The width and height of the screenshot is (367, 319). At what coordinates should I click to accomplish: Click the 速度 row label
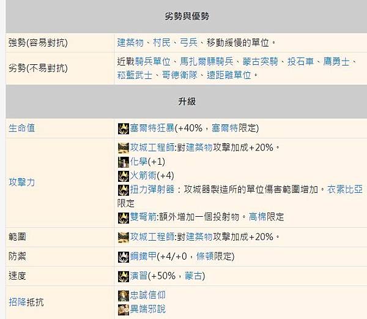point(17,276)
